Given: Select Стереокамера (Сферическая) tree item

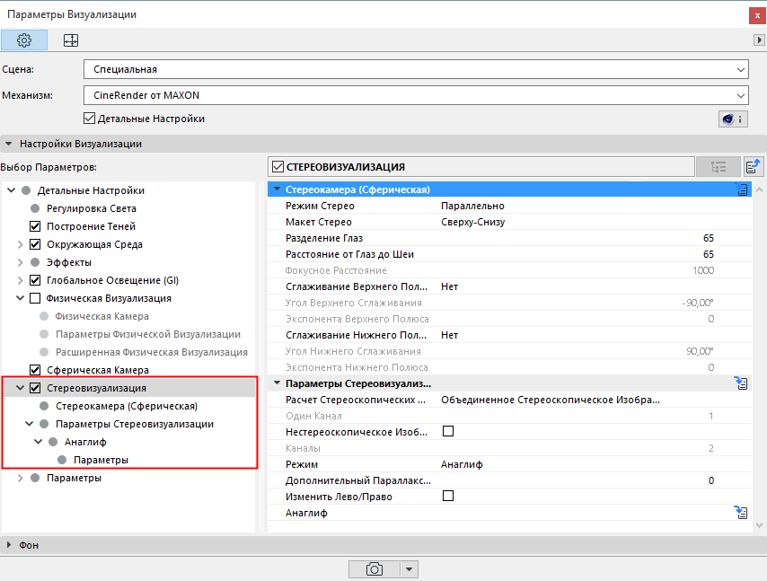Looking at the screenshot, I should [127, 406].
